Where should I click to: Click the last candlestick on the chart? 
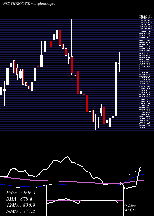click(120, 64)
